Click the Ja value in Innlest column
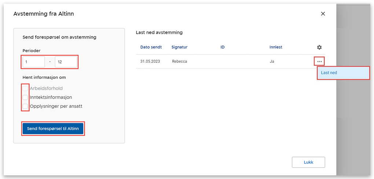 click(x=272, y=61)
